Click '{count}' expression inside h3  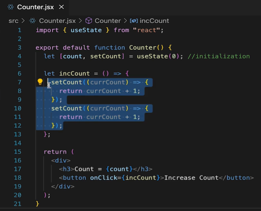[x=119, y=169]
